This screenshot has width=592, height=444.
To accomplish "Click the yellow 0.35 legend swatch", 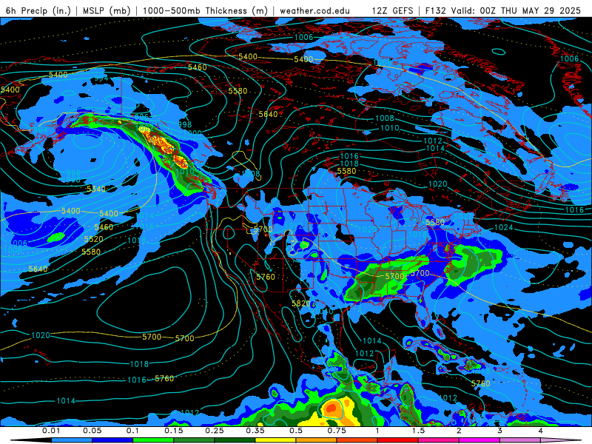I will click(275, 440).
